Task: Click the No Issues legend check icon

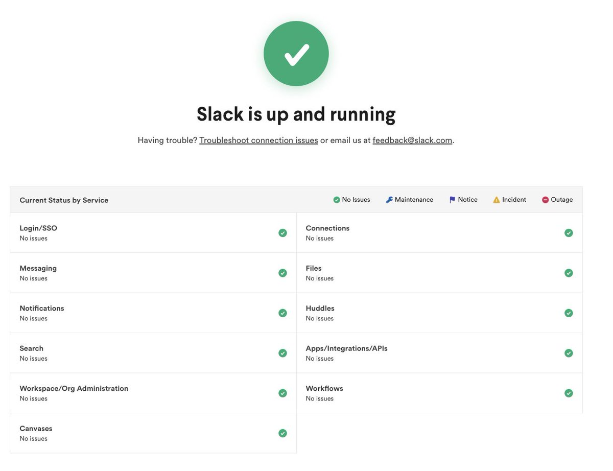Action: (x=337, y=200)
